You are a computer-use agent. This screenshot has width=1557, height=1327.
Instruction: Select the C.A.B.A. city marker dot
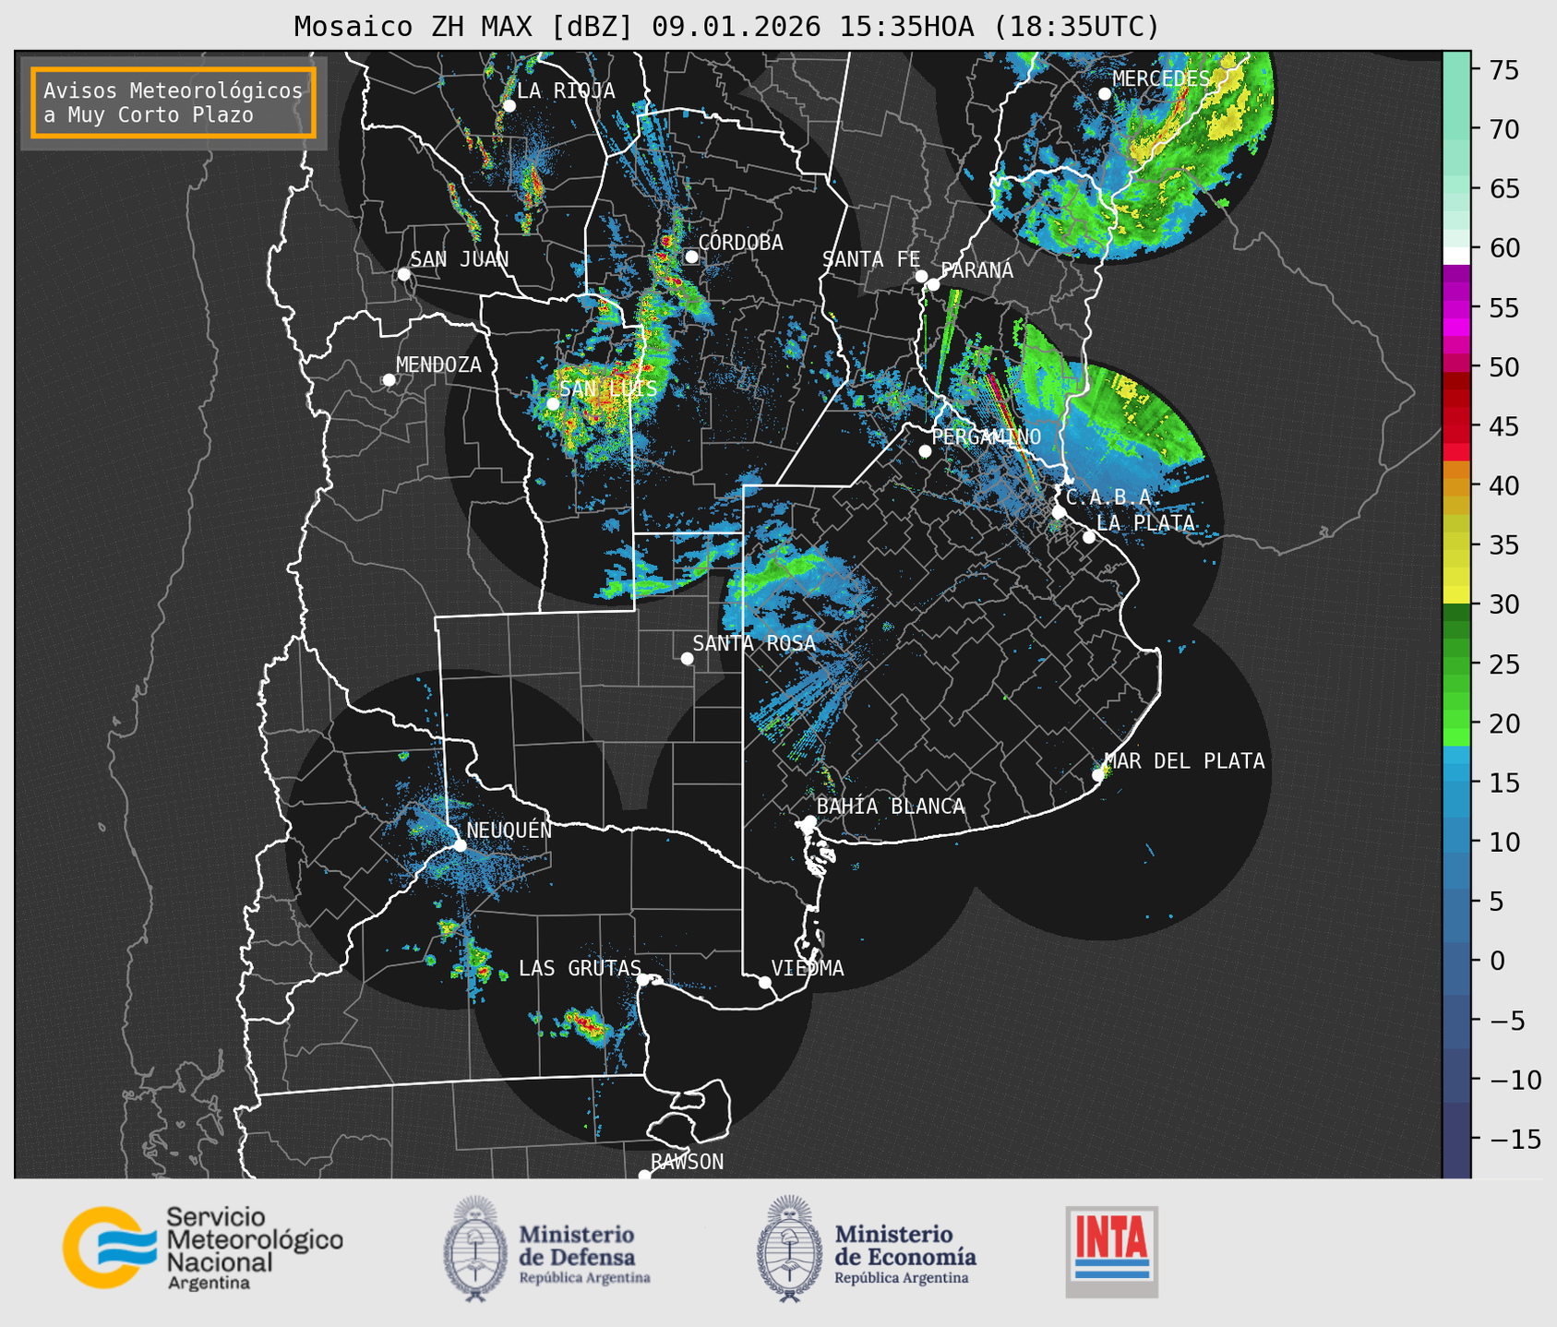click(1059, 512)
